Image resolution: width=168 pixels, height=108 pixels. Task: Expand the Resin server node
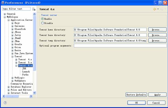(12, 51)
